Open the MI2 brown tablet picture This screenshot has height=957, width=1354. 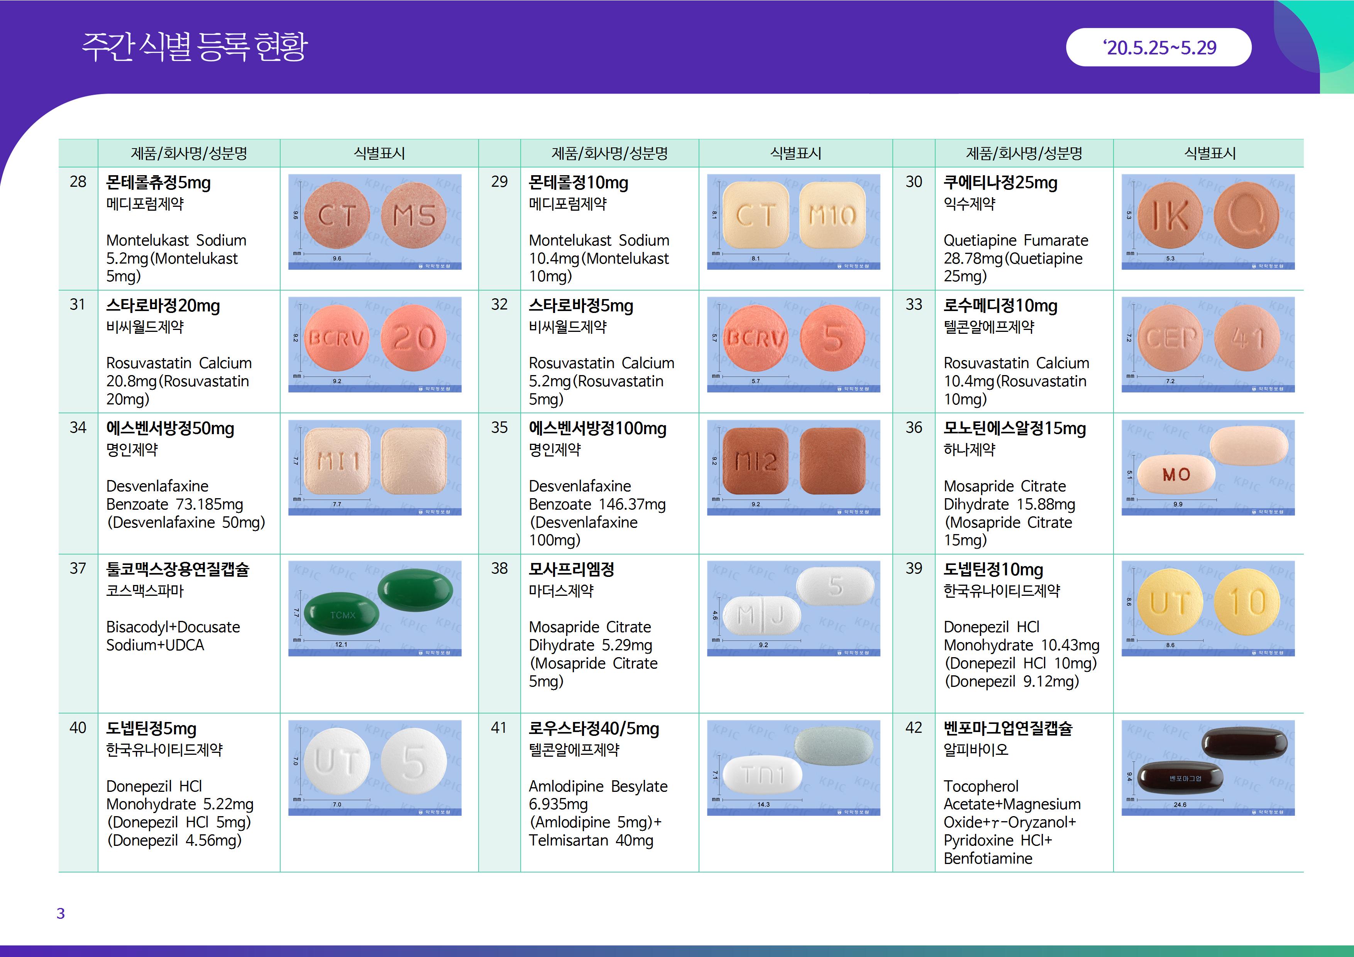793,468
